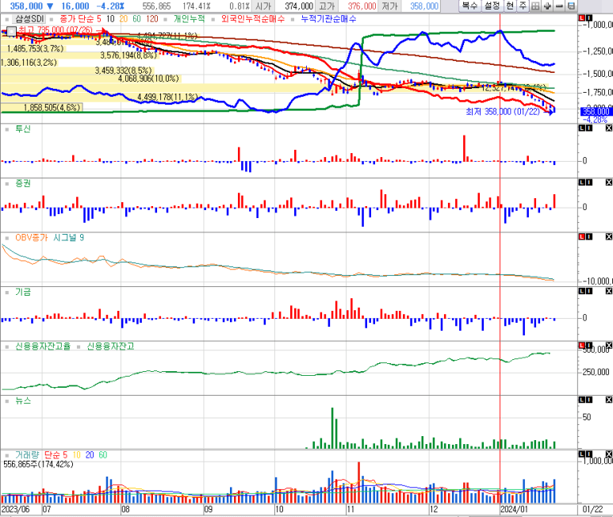Toggle the I icon of the price chart
Viewport: 613px width, 517px height.
(589, 18)
